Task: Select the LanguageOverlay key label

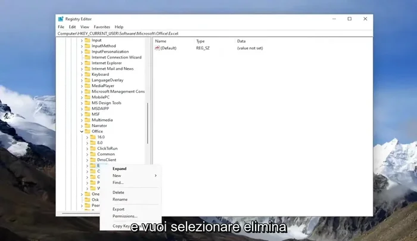Action: pos(107,80)
